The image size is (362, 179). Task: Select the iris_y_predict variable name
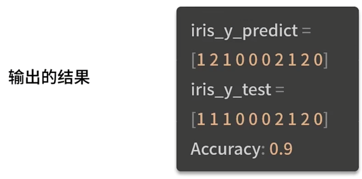(244, 31)
